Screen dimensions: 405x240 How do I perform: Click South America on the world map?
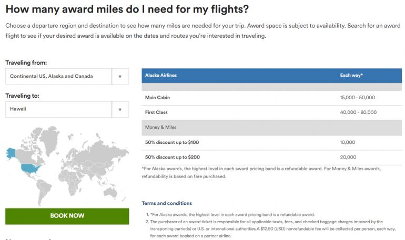point(44,190)
